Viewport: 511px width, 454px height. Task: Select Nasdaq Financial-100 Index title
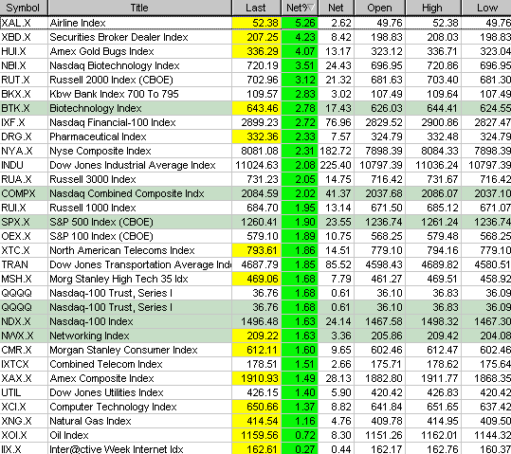click(113, 122)
